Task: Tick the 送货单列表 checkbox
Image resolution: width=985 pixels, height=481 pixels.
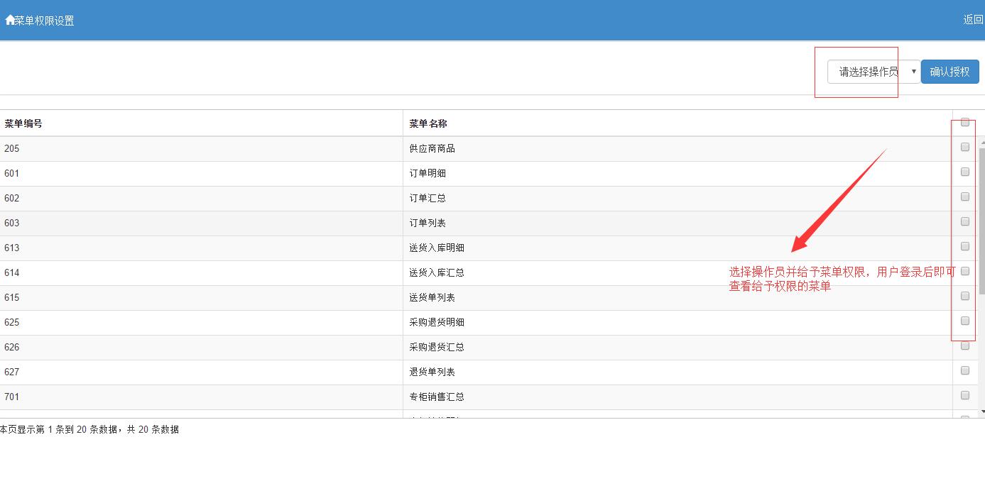Action: [x=965, y=297]
